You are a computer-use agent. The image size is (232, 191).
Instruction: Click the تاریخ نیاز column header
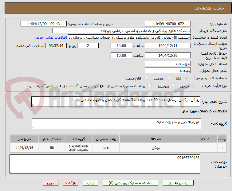point(24,139)
